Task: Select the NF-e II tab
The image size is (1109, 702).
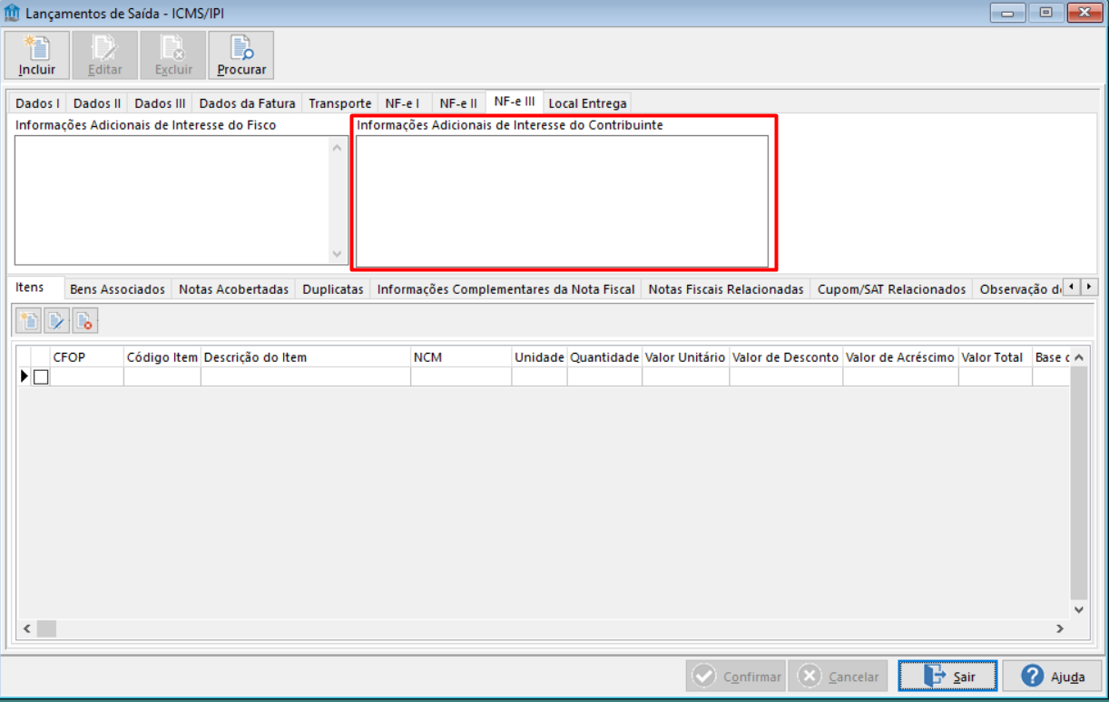Action: [458, 103]
